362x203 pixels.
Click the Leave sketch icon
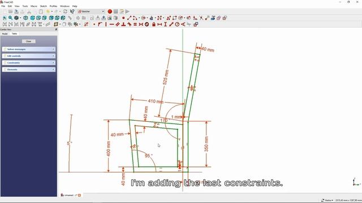click(104, 17)
